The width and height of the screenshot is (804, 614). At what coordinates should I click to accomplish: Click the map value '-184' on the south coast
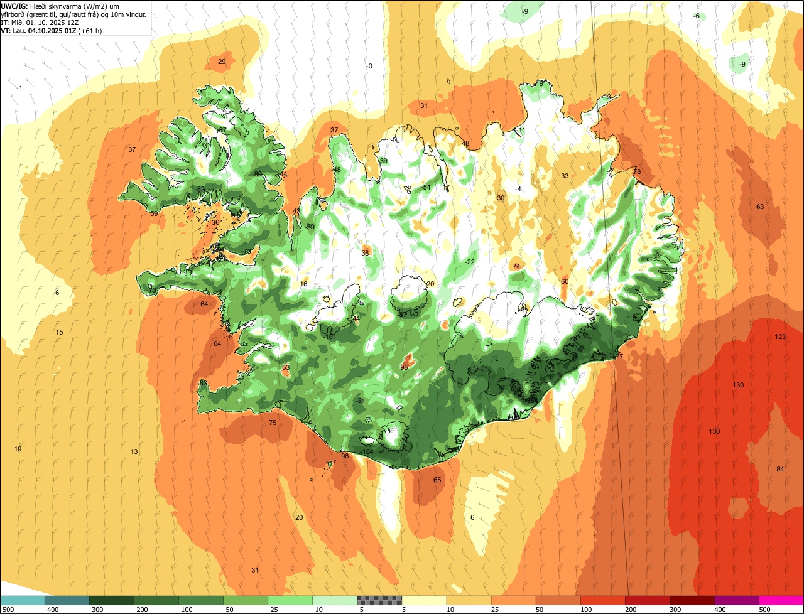coord(367,452)
